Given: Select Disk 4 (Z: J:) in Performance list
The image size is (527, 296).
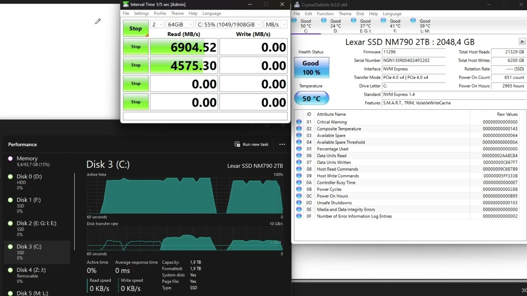Looking at the screenshot, I should coord(37,275).
